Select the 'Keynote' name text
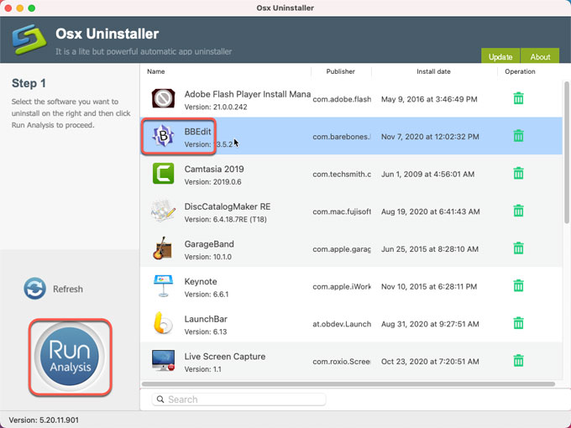This screenshot has height=428, width=571. click(201, 282)
